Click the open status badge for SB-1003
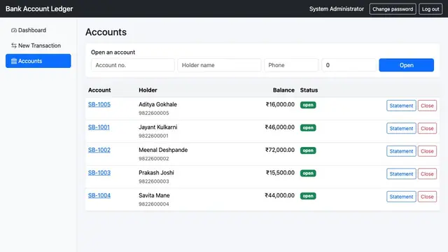 308,173
